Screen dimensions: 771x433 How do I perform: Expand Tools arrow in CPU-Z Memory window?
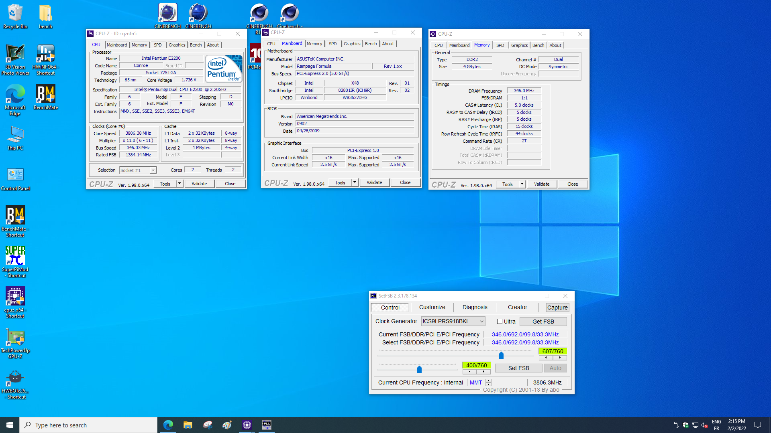click(x=522, y=184)
